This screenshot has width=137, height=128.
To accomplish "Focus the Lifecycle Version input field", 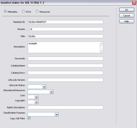I will tap(66, 80).
